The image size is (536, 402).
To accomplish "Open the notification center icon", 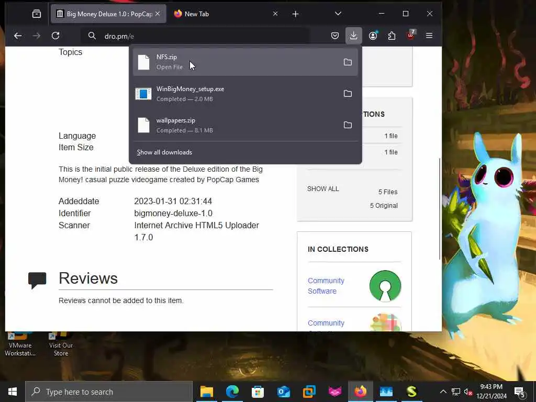I will point(519,392).
